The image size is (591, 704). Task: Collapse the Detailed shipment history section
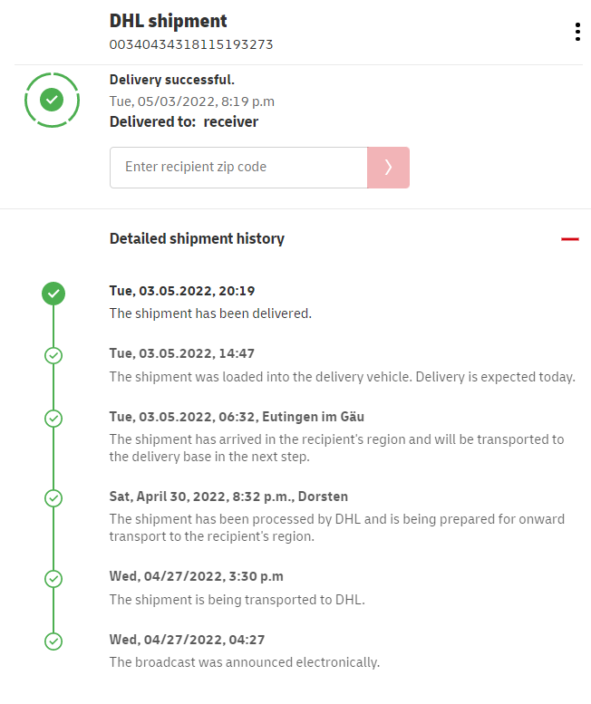point(569,239)
